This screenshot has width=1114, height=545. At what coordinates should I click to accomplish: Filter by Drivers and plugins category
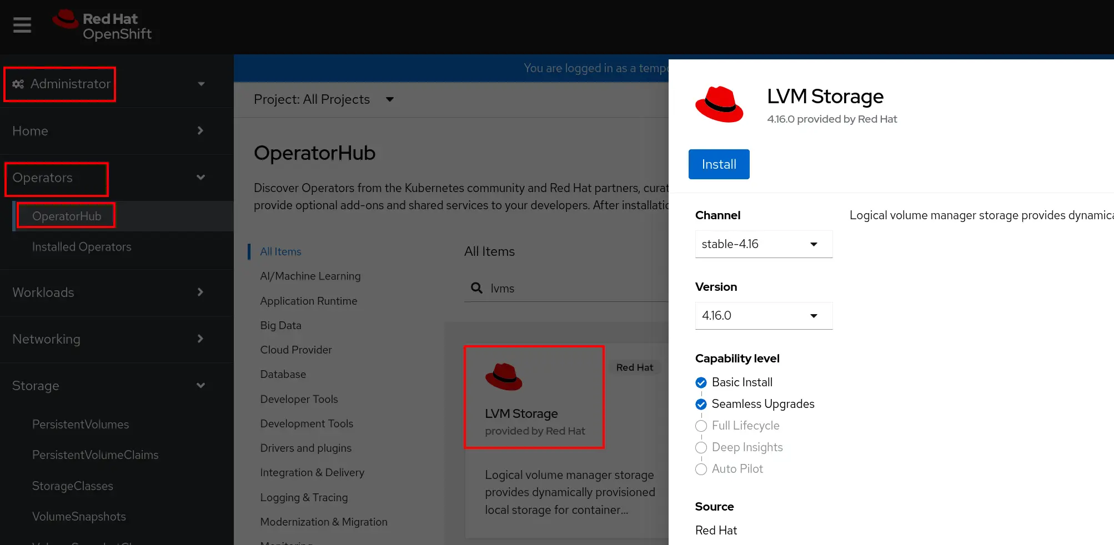[305, 448]
